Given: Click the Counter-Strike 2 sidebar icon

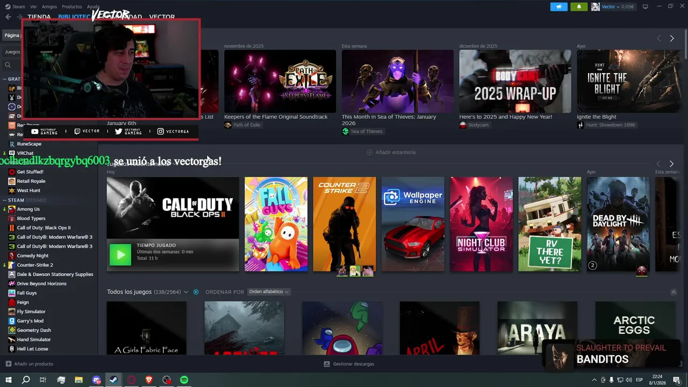Looking at the screenshot, I should (12, 265).
